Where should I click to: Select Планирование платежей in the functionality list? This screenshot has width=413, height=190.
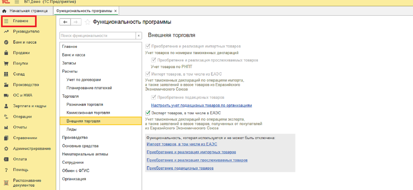(101, 88)
